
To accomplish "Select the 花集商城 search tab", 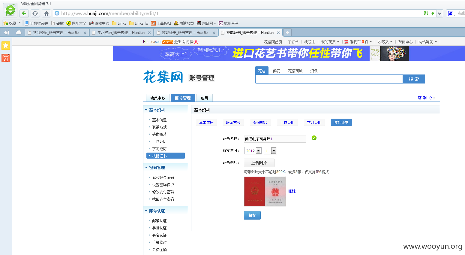I will [x=295, y=71].
